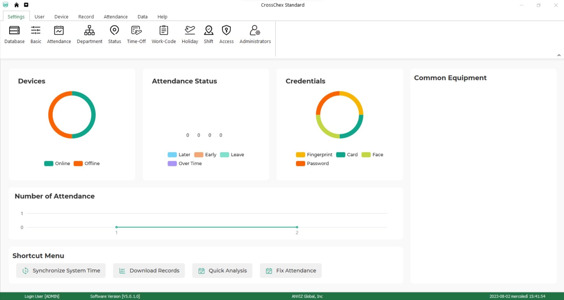Toggle the Later legend swatch

pos(172,155)
